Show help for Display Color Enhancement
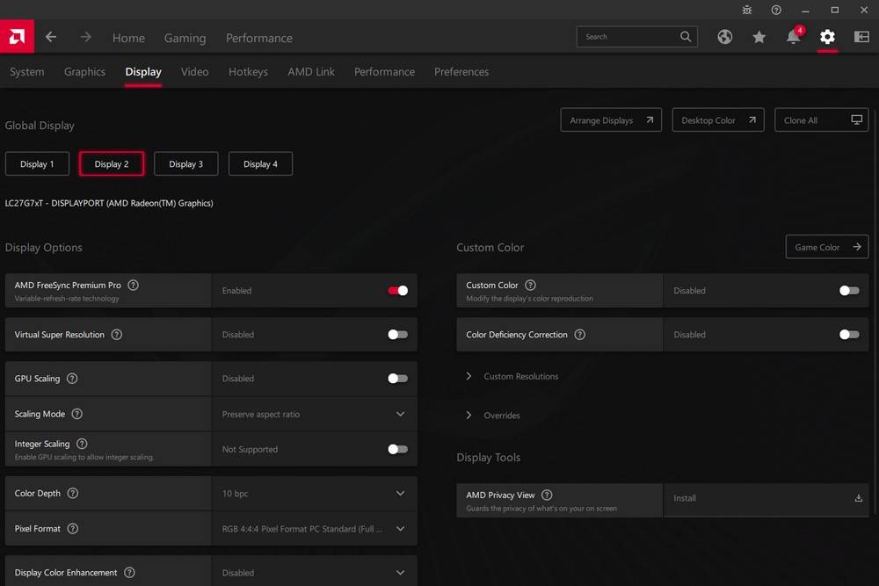 [x=129, y=573]
